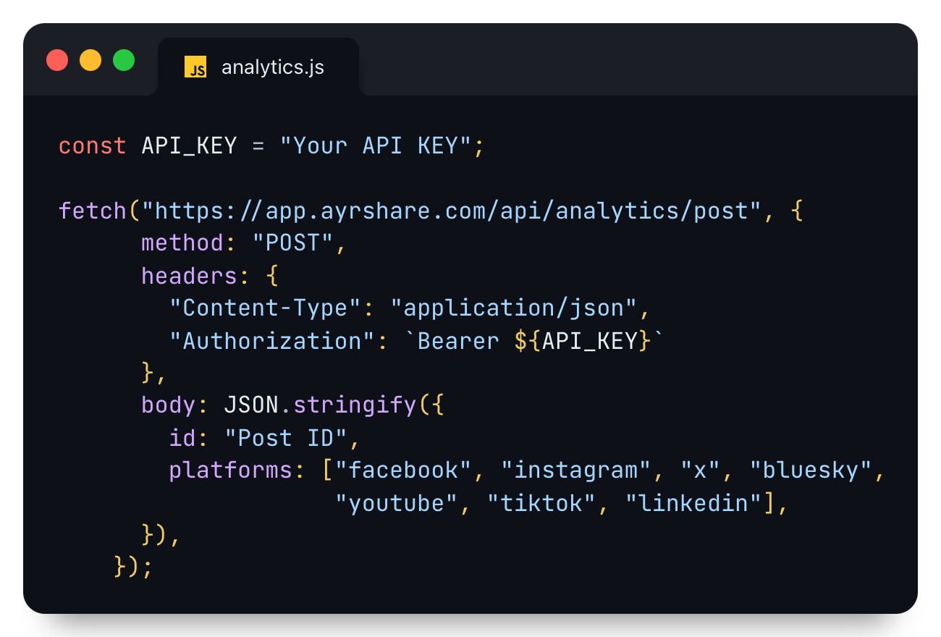
Task: Click the const keyword
Action: [x=93, y=146]
